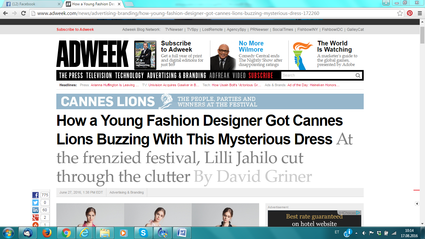Click the search magnifier icon

click(358, 75)
